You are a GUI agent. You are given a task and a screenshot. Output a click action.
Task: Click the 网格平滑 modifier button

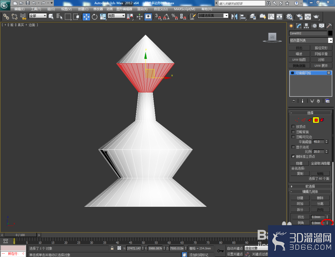pos(321,54)
